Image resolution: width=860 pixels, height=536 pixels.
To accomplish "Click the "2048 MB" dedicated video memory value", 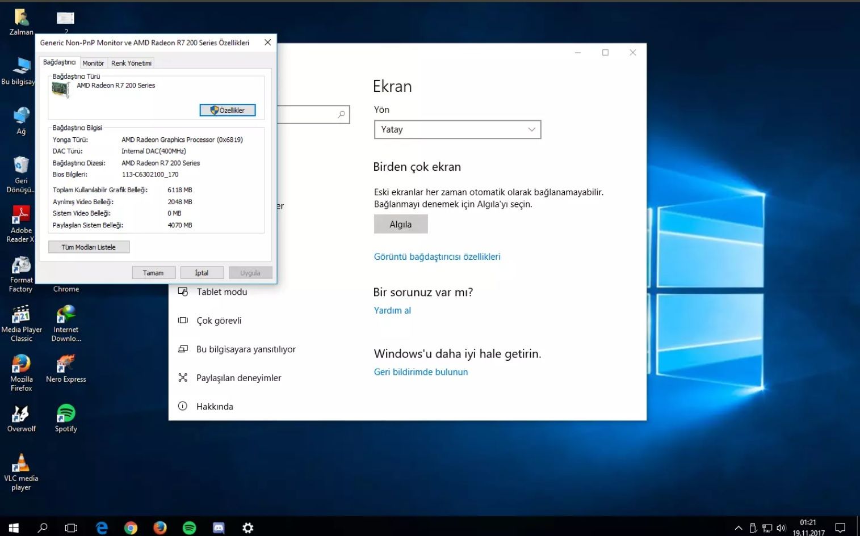I will 180,202.
